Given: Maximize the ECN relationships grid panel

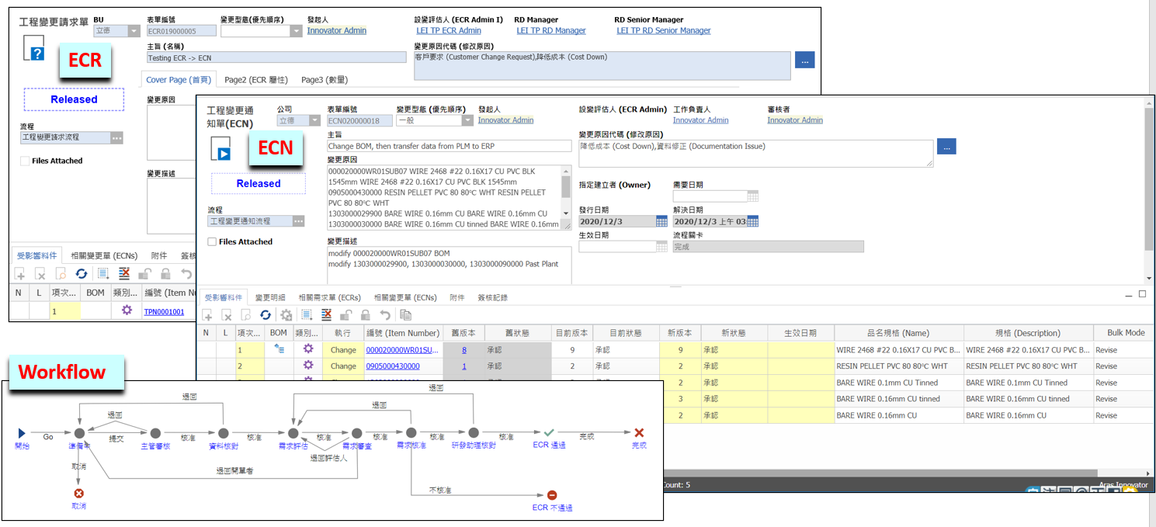Looking at the screenshot, I should tap(1142, 293).
